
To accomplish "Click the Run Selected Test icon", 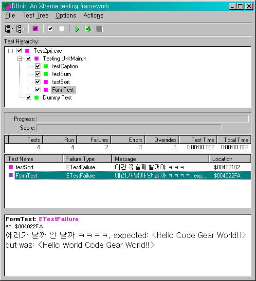I will 88,29.
